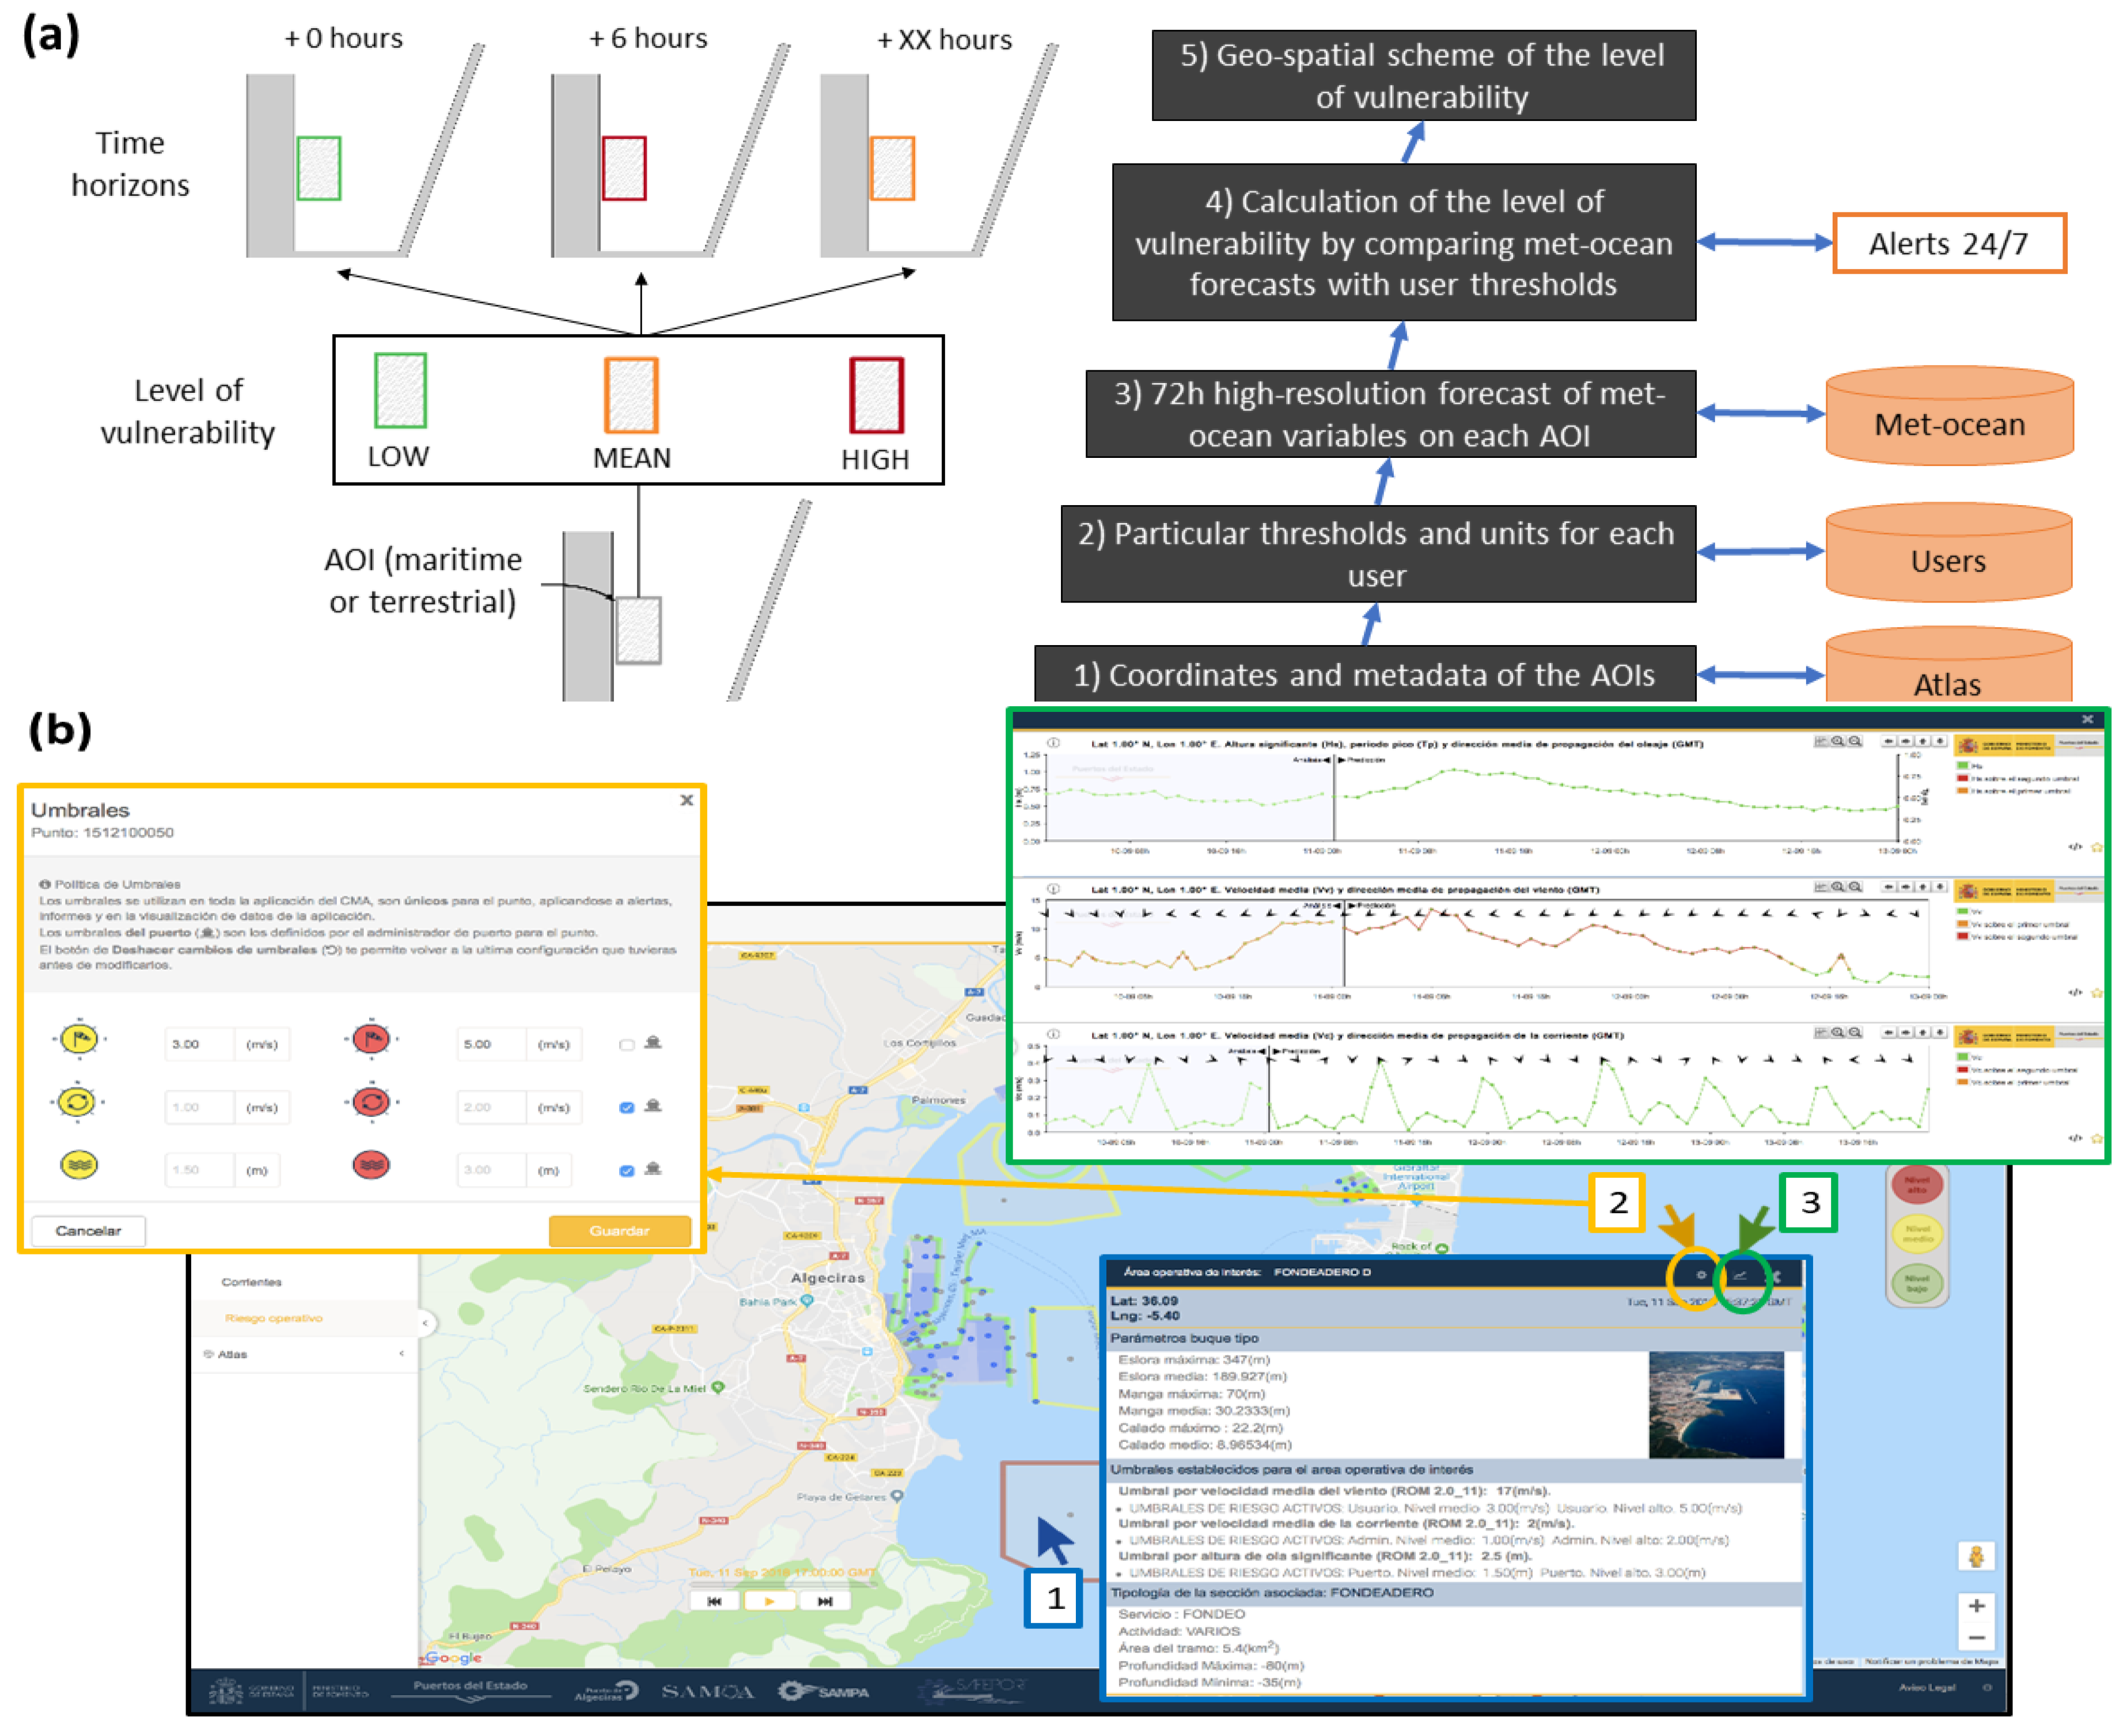The image size is (2127, 1736).
Task: Uncheck port threshold checkbox for wave row
Action: (x=627, y=1171)
